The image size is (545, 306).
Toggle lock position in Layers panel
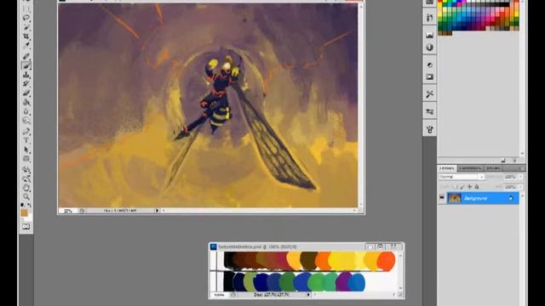coord(469,187)
